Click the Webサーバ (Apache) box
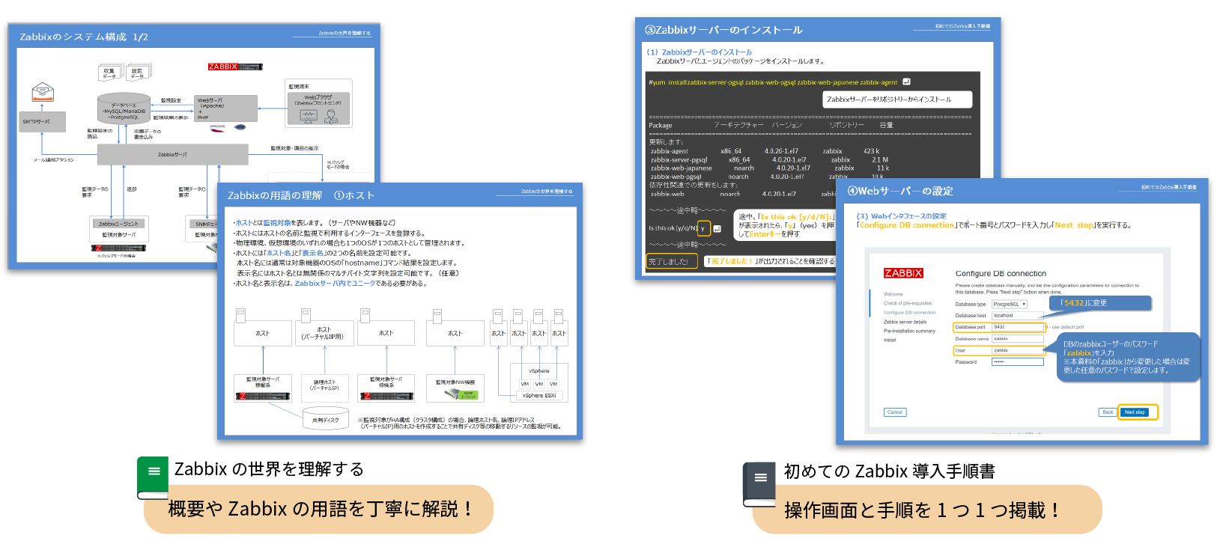Image resolution: width=1217 pixels, height=550 pixels. coord(225,108)
